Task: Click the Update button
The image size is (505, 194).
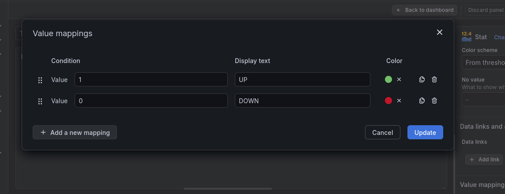Action: [x=425, y=132]
